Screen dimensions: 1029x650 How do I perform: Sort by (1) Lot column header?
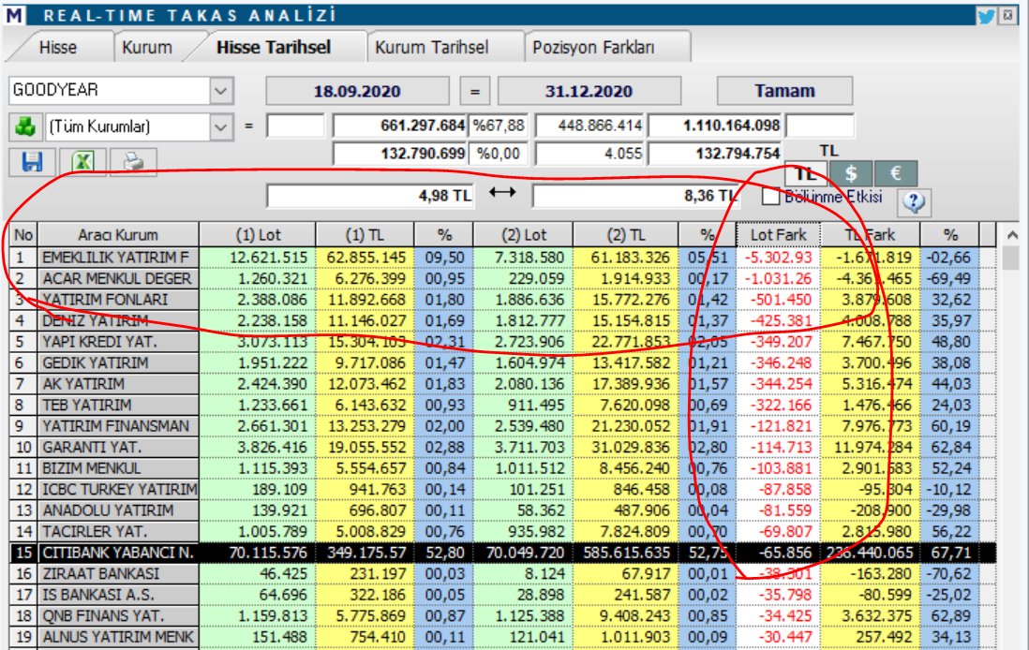click(x=258, y=235)
